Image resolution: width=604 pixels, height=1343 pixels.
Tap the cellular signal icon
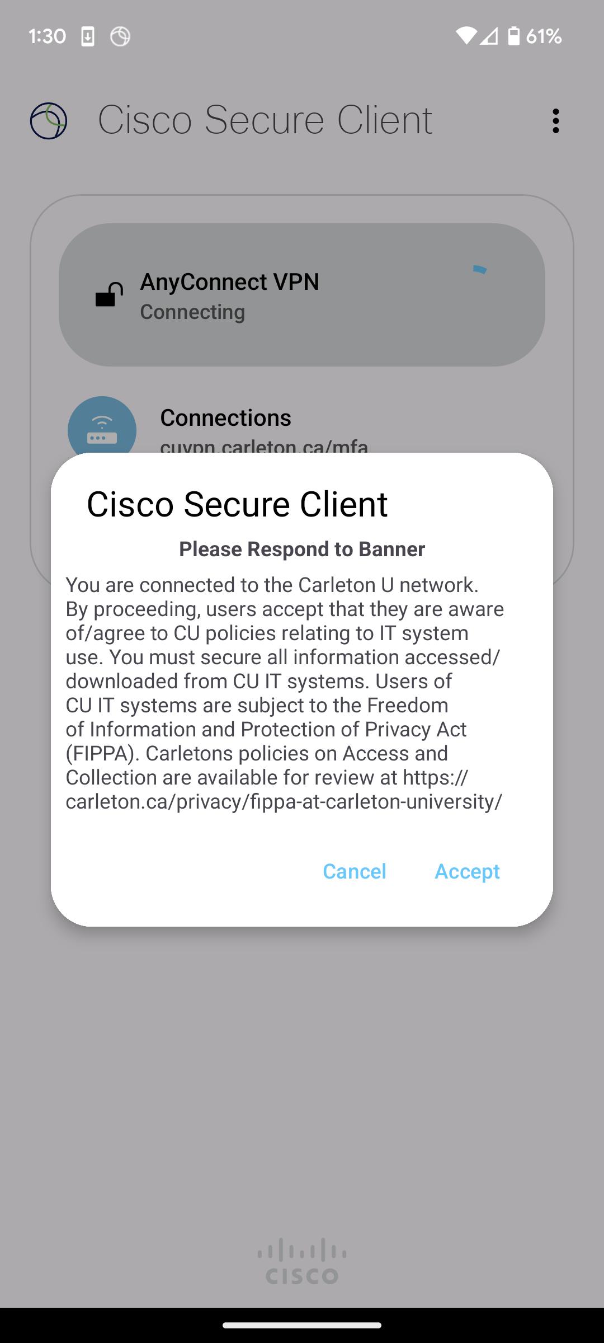coord(489,36)
